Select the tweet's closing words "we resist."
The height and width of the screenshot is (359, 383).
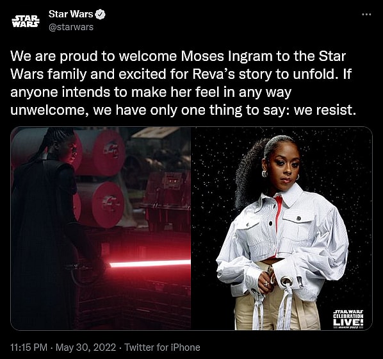pyautogui.click(x=325, y=110)
